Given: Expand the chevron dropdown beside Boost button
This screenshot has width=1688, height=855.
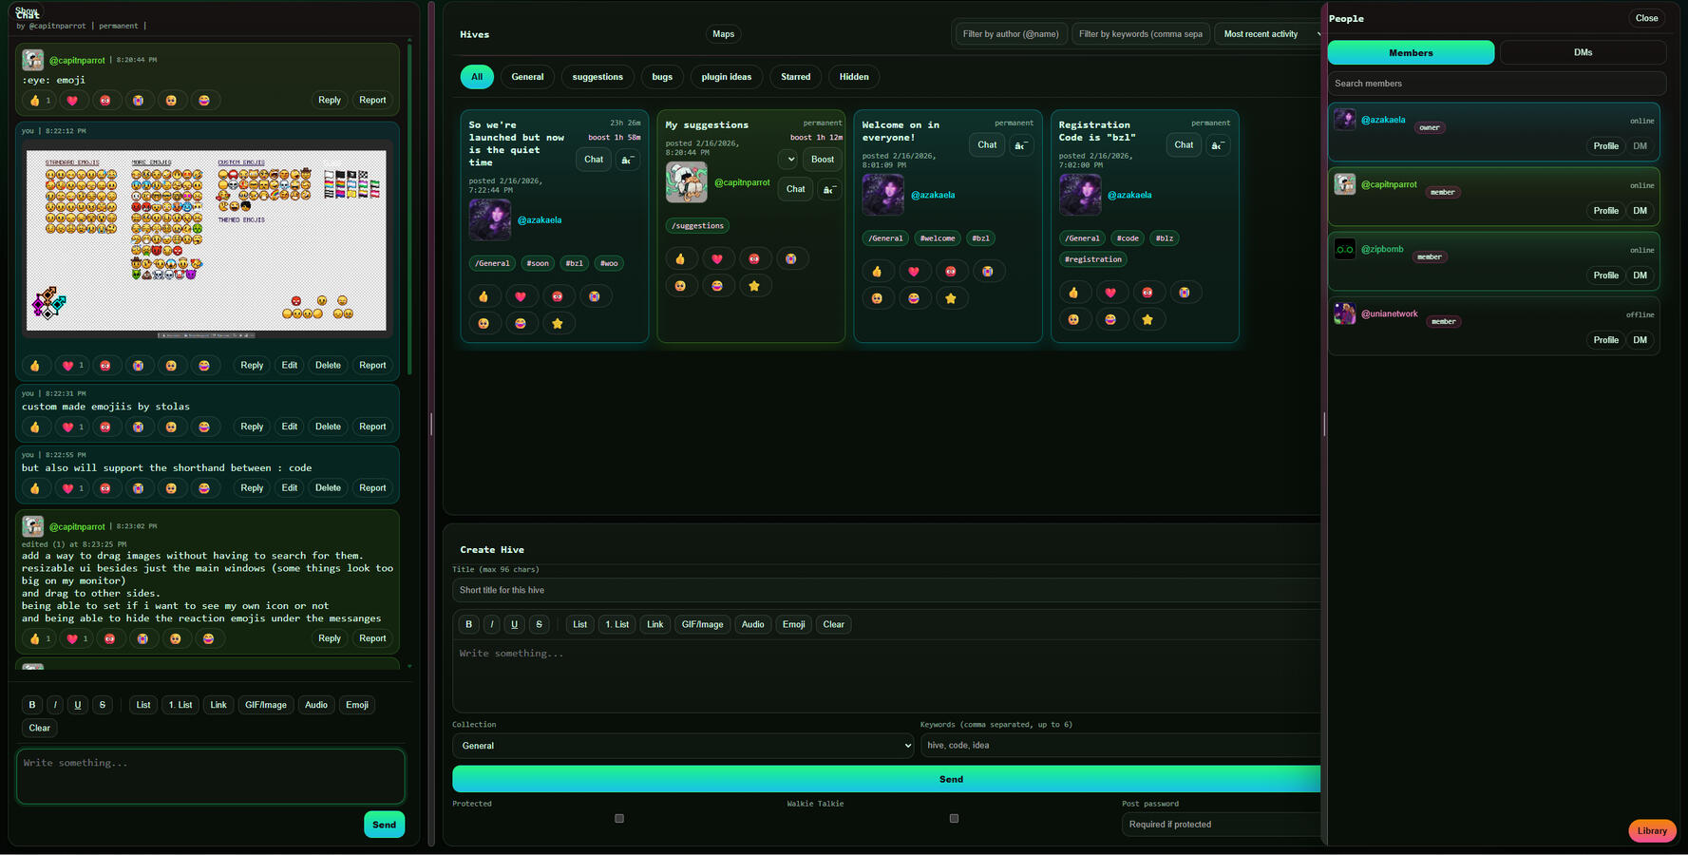Looking at the screenshot, I should click(790, 160).
